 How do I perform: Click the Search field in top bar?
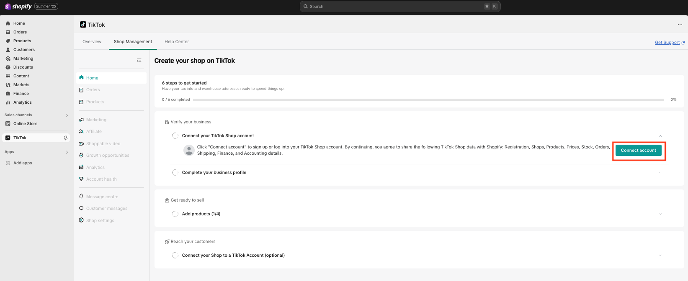(x=400, y=6)
